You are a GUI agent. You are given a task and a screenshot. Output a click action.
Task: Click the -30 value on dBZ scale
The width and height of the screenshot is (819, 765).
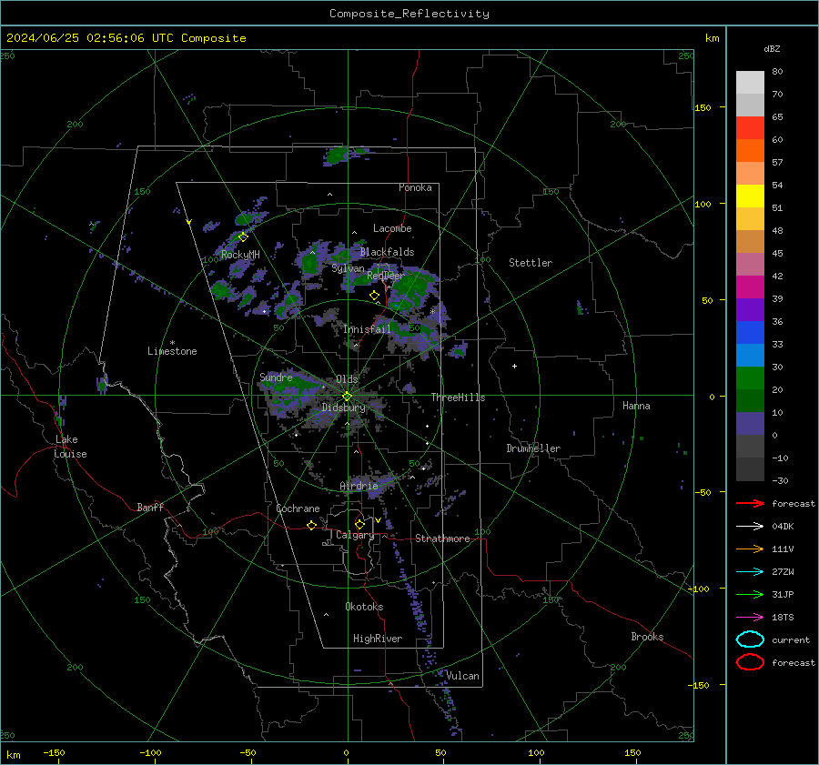pyautogui.click(x=780, y=481)
